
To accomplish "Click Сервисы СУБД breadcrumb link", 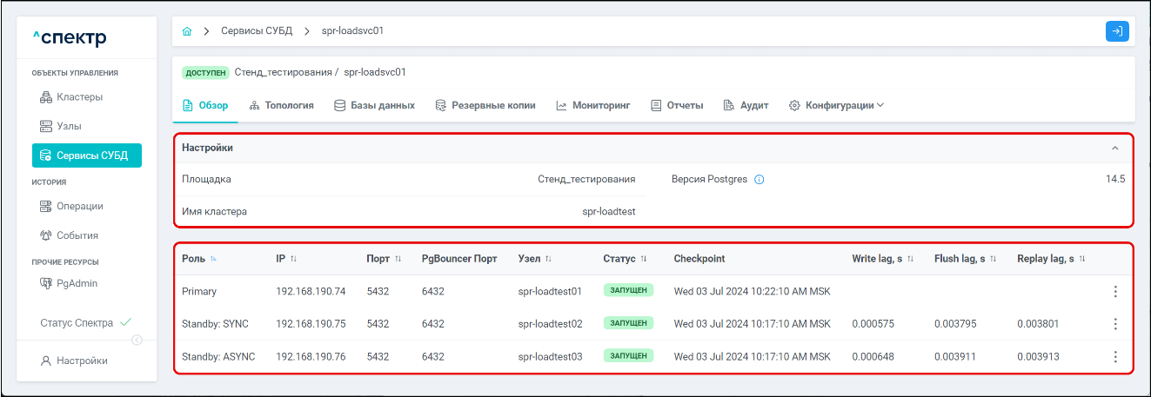I will 257,31.
